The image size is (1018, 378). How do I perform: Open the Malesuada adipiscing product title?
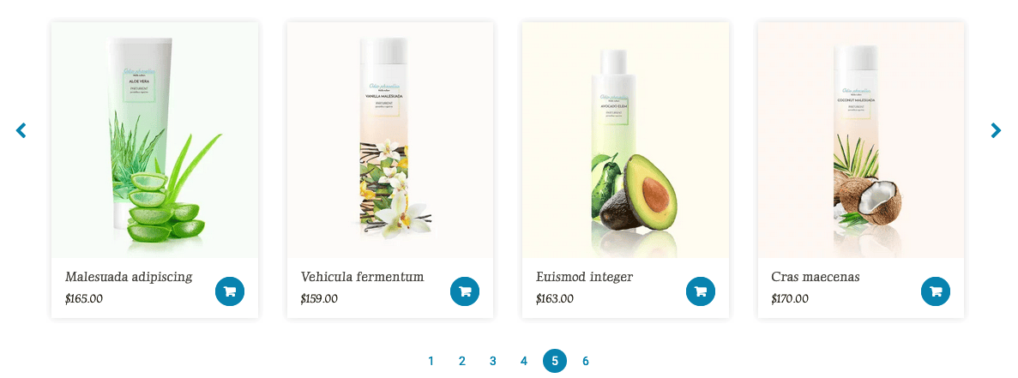(x=129, y=278)
